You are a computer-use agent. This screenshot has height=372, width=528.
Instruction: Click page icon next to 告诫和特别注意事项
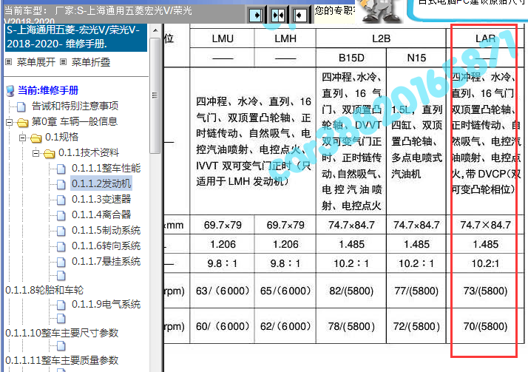pyautogui.click(x=21, y=107)
